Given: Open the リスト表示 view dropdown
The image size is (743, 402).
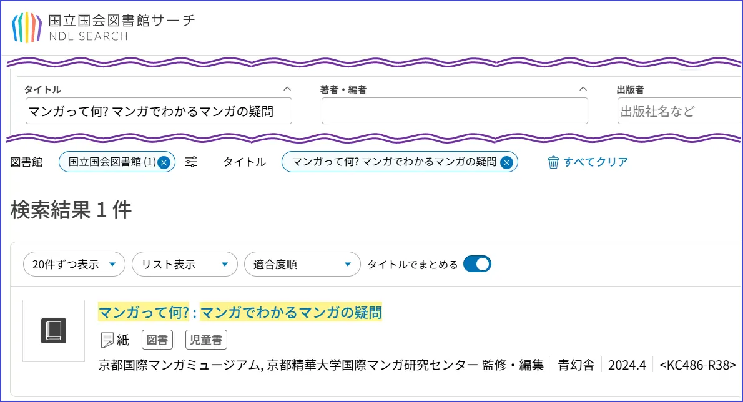Looking at the screenshot, I should [x=184, y=264].
